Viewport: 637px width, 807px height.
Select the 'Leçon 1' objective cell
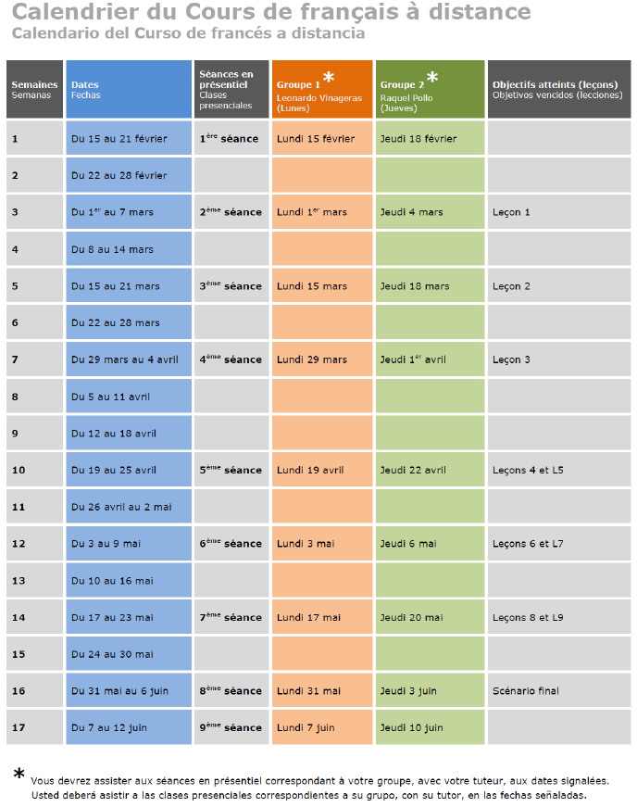coord(559,212)
